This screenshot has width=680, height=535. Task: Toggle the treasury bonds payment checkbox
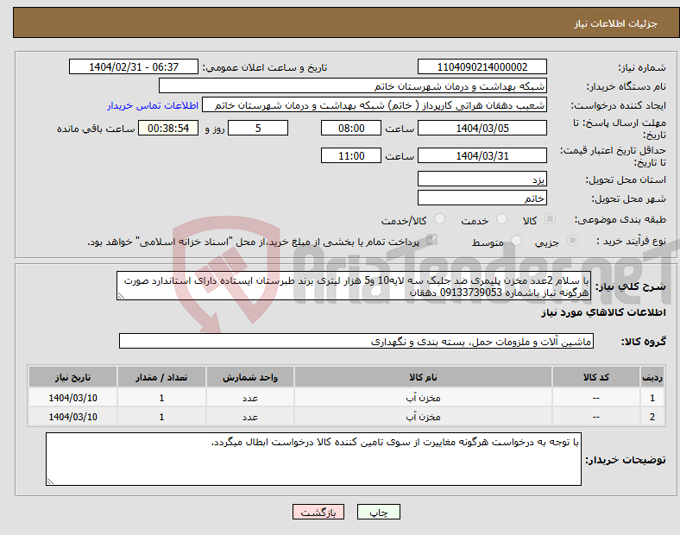432,240
